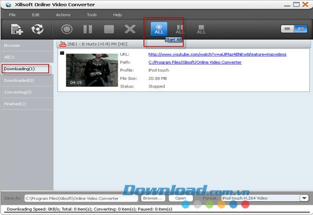Select the All(2) sidebar category
The height and width of the screenshot is (215, 313).
point(27,57)
